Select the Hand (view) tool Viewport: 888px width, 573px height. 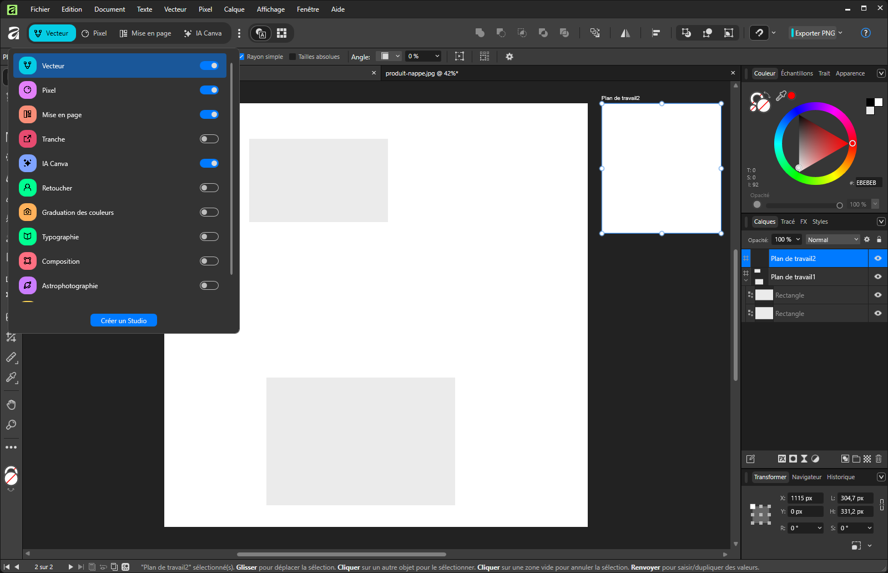(x=11, y=405)
